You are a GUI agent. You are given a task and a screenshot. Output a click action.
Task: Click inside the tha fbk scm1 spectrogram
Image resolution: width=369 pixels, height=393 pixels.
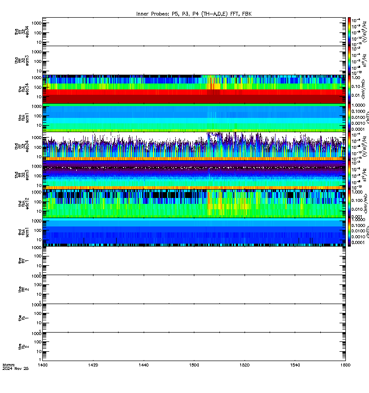pos(194,117)
